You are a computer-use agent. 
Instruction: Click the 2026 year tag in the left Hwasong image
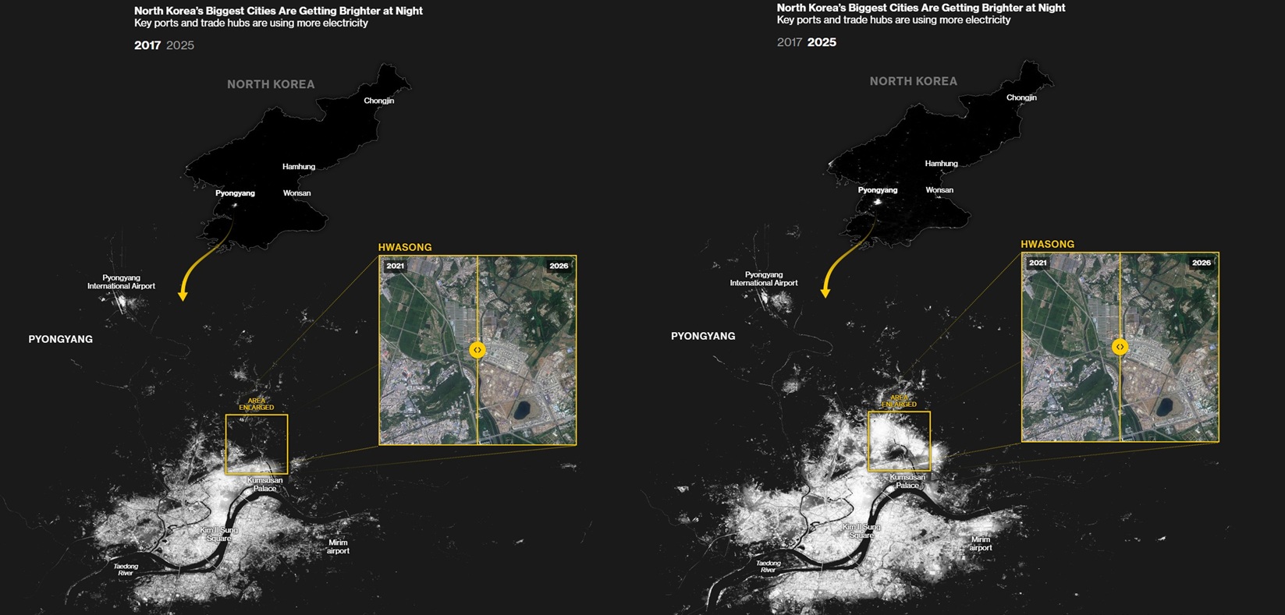pos(559,266)
